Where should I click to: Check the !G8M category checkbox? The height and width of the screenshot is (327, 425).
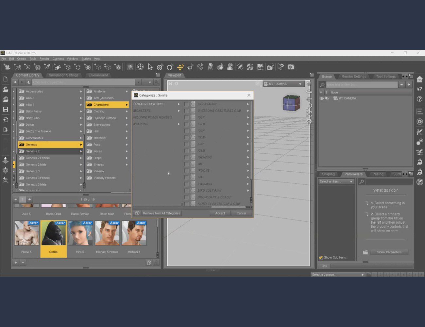click(x=186, y=151)
